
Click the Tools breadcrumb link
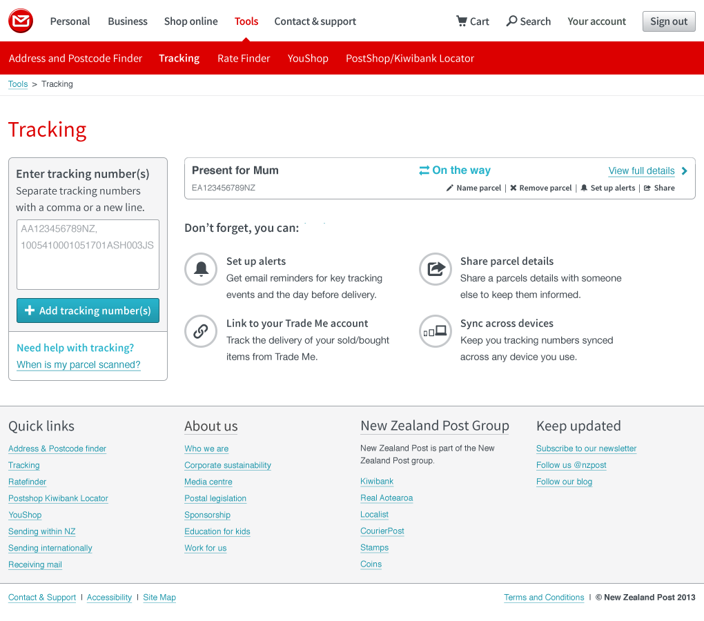pos(18,84)
